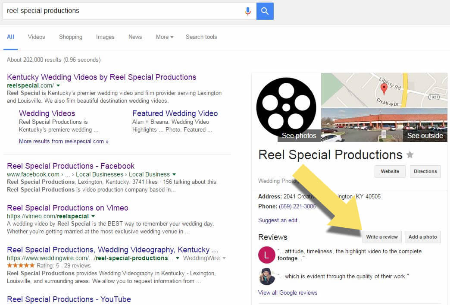This screenshot has width=450, height=305.
Task: Switch to the News tab
Action: point(135,37)
